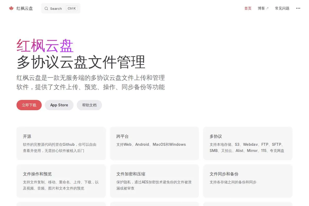Open the 常见问题 nav item
The width and height of the screenshot is (309, 206).
(x=282, y=8)
